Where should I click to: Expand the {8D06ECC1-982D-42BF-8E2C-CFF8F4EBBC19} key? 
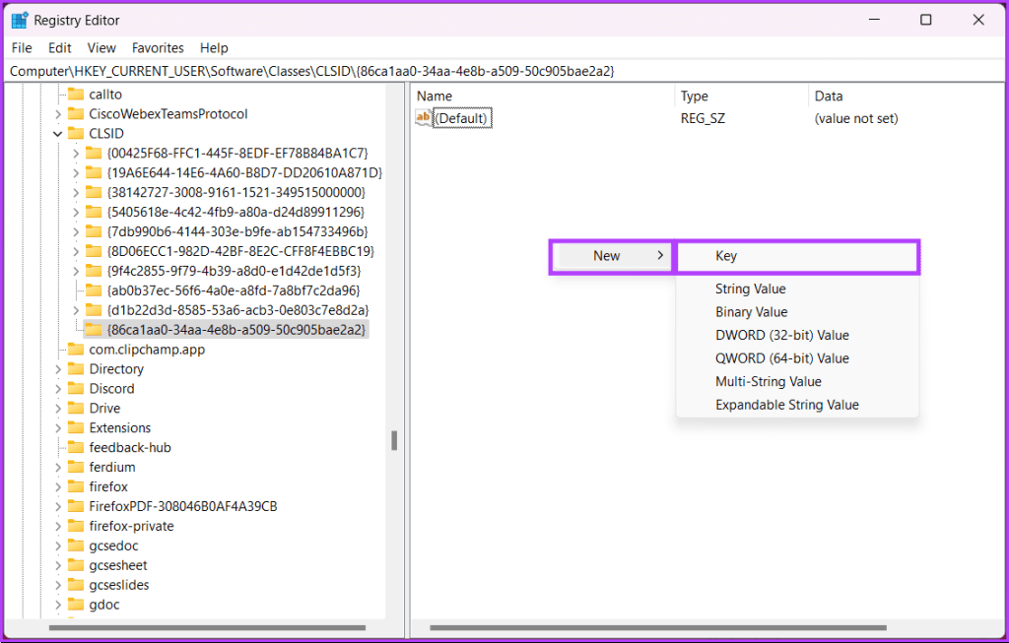(76, 251)
